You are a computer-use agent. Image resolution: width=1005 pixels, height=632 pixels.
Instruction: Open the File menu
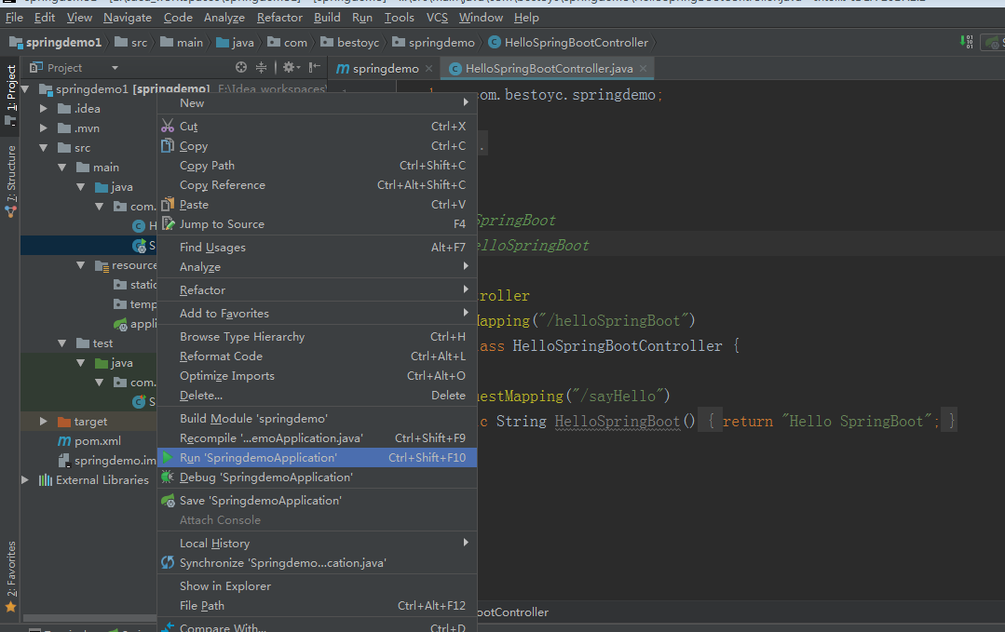(x=14, y=18)
